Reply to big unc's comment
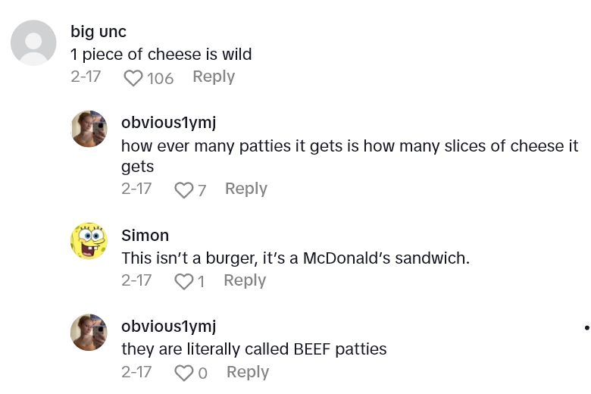Screen dimensions: 591x394 click(214, 77)
